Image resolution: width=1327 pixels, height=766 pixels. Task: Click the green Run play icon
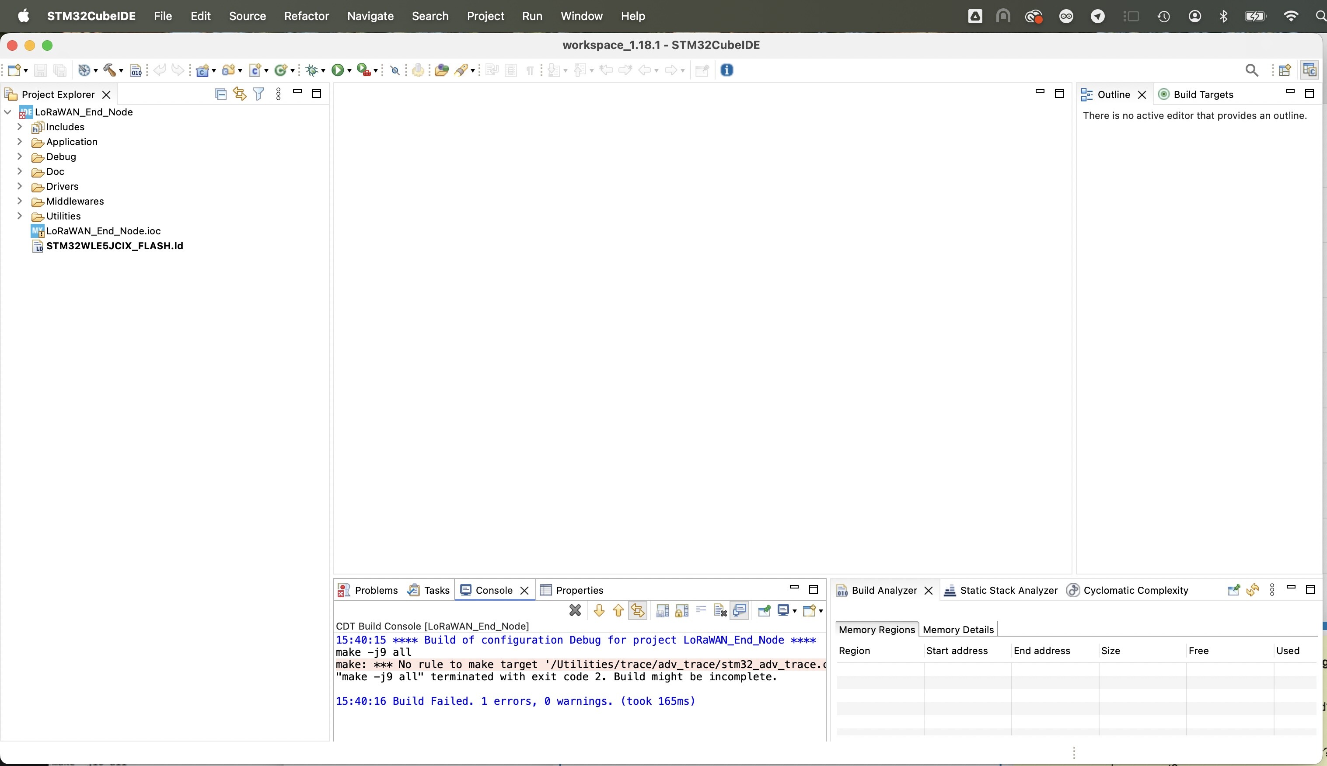338,70
